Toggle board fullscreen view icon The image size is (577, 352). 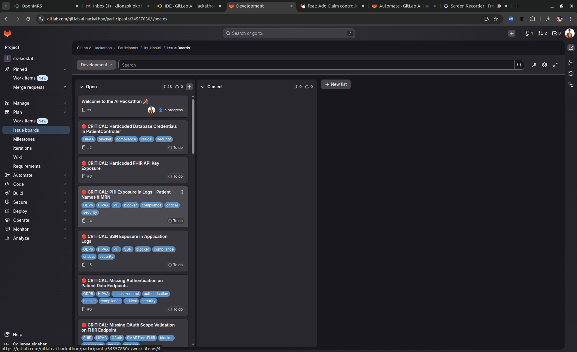tap(555, 65)
